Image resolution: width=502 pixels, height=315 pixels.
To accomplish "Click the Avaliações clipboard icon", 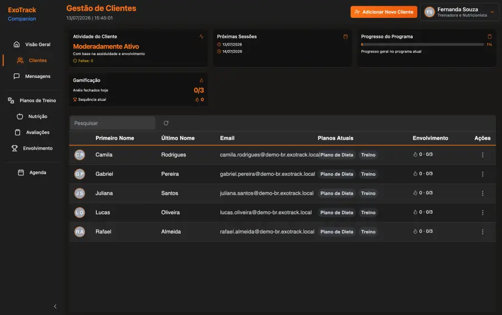I will (18, 132).
